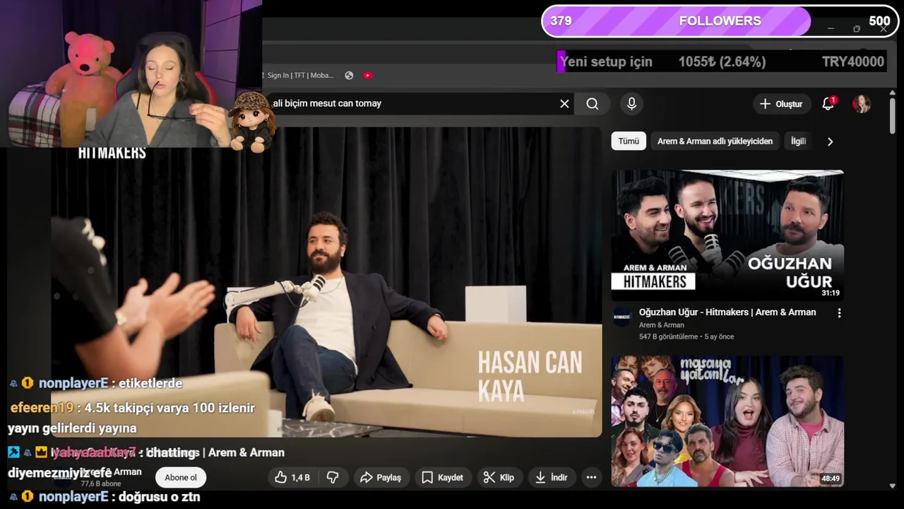This screenshot has width=904, height=509.
Task: Open the account avatar menu
Action: pyautogui.click(x=861, y=104)
